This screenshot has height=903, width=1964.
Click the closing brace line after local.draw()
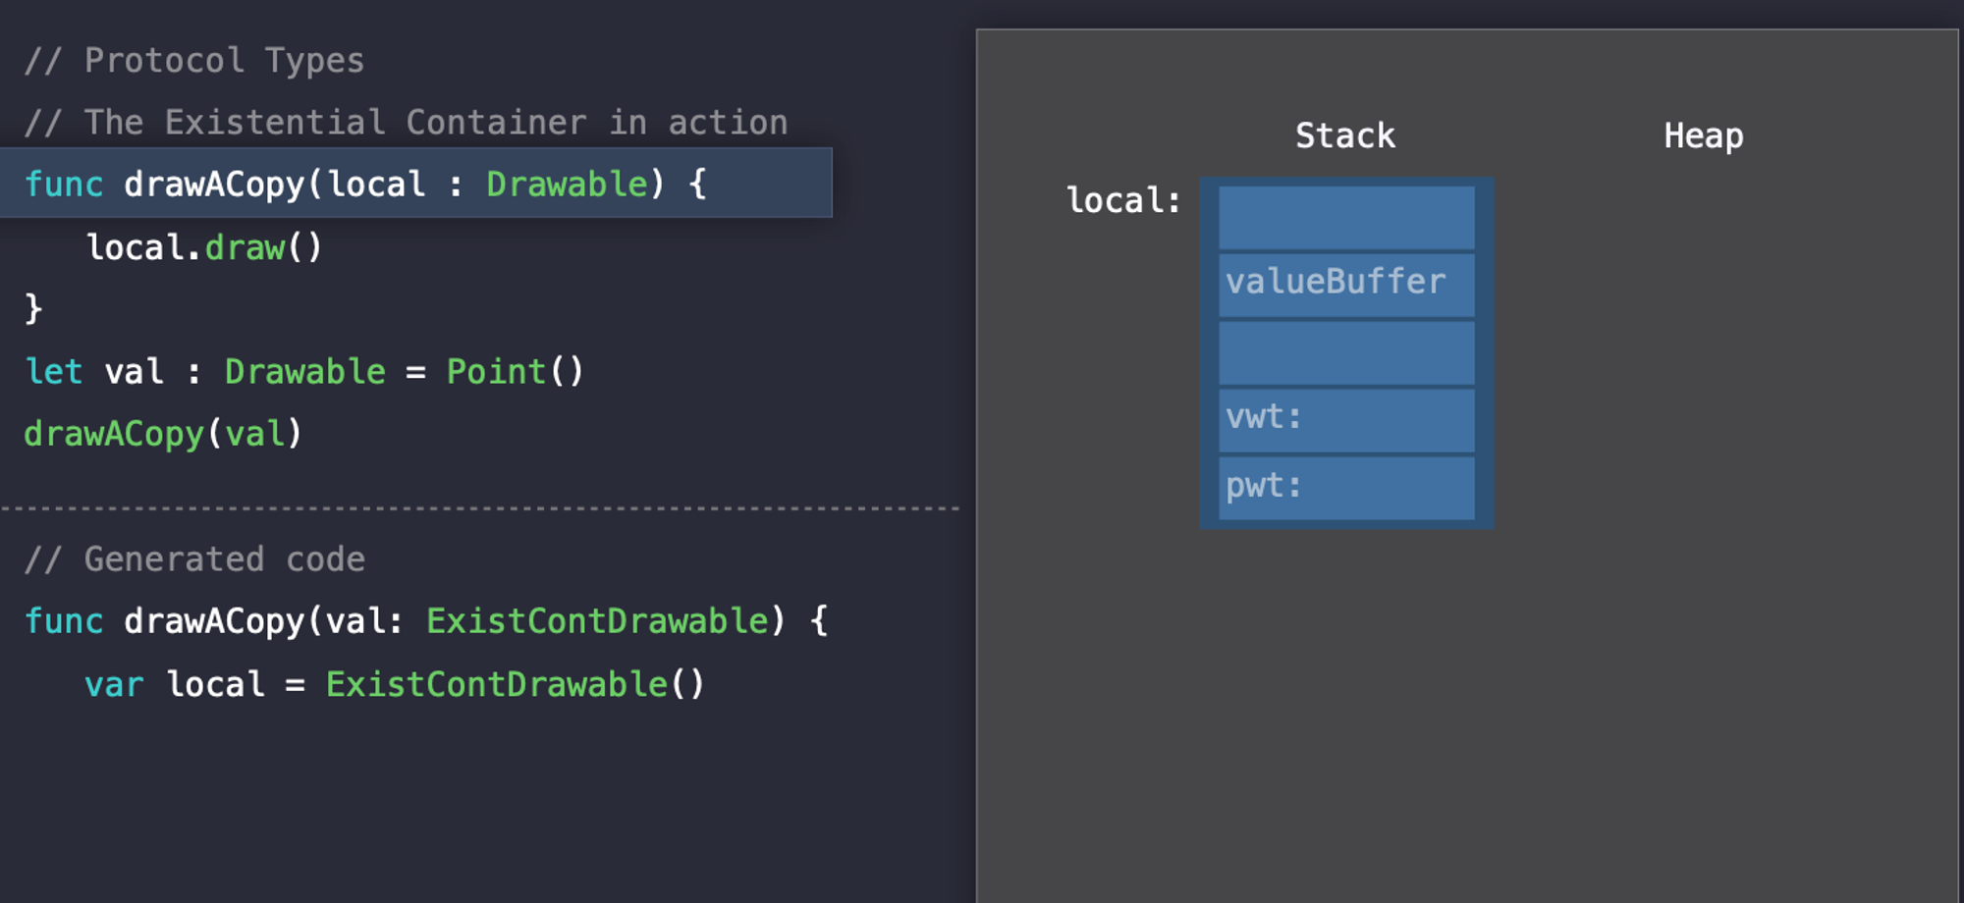click(33, 309)
